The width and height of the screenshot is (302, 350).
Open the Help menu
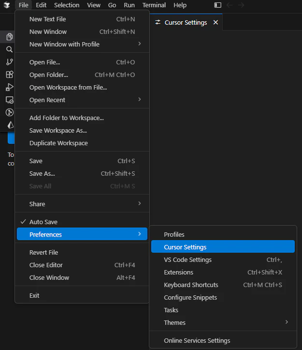coord(180,5)
